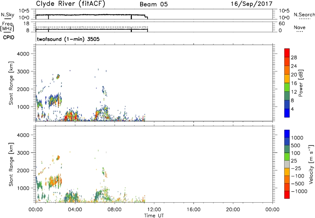Click the "-500" label on the Velocity color bar
The height and width of the screenshot is (218, 315).
pos(298,184)
